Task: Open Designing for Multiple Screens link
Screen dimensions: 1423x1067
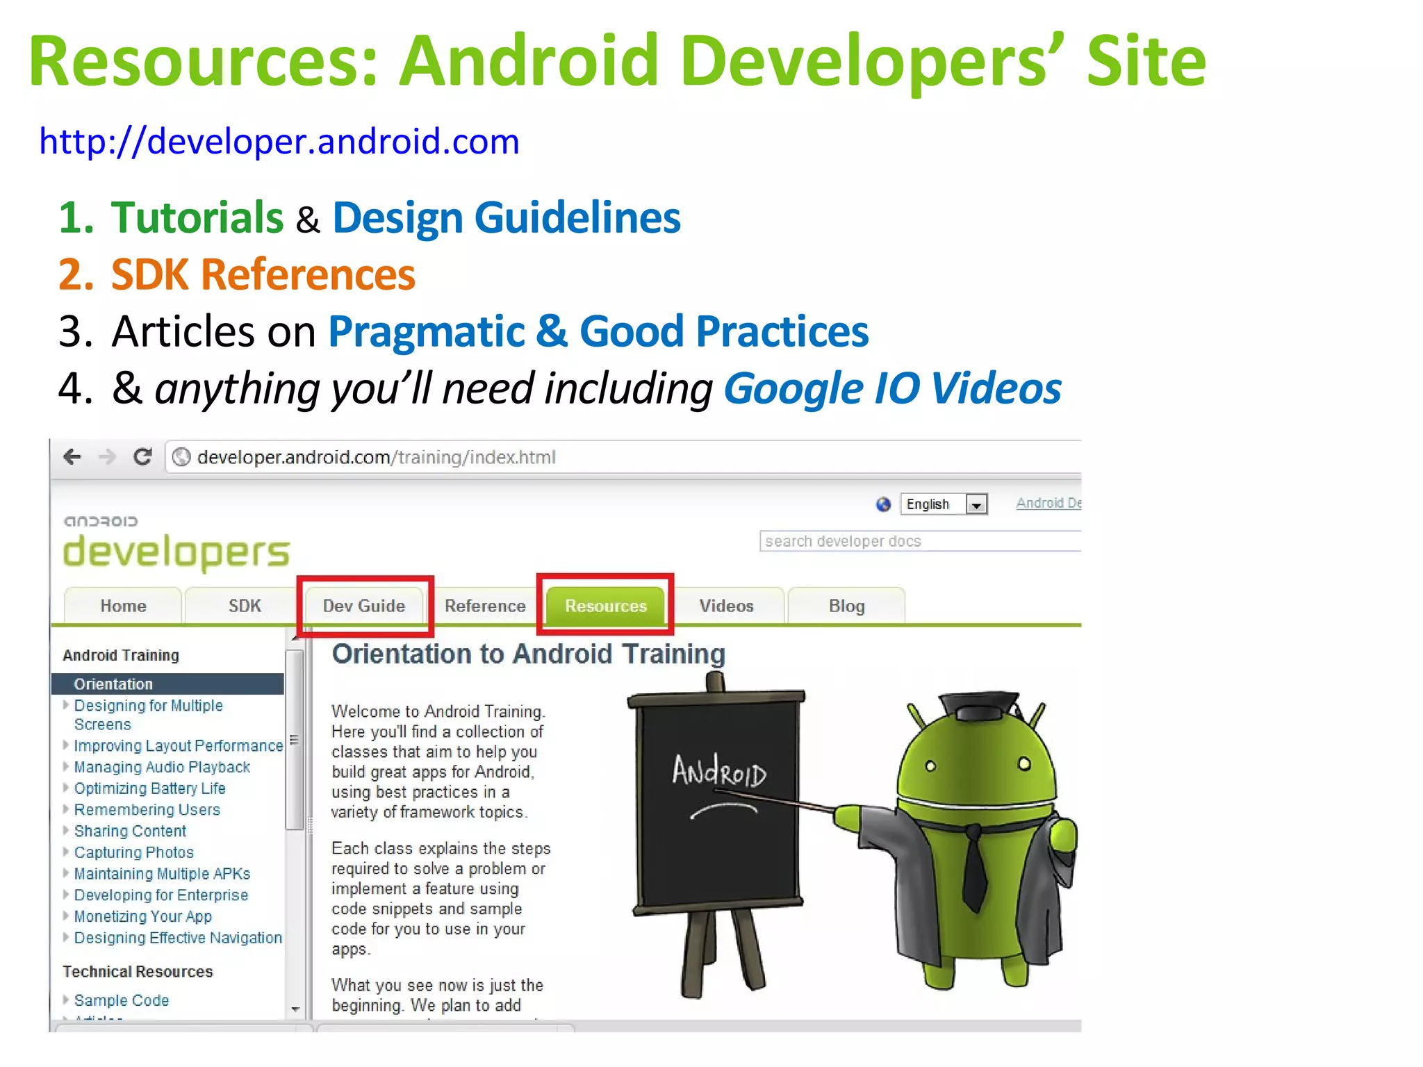Action: pyautogui.click(x=148, y=715)
